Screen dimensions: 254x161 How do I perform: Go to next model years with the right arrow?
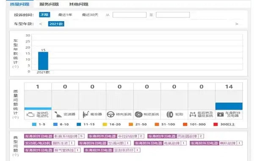coord(237,24)
